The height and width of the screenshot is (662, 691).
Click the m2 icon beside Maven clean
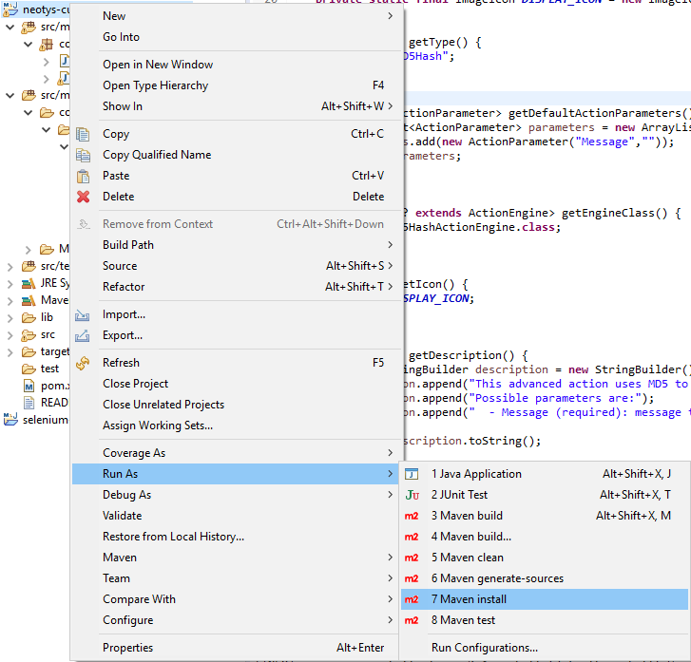pyautogui.click(x=412, y=558)
